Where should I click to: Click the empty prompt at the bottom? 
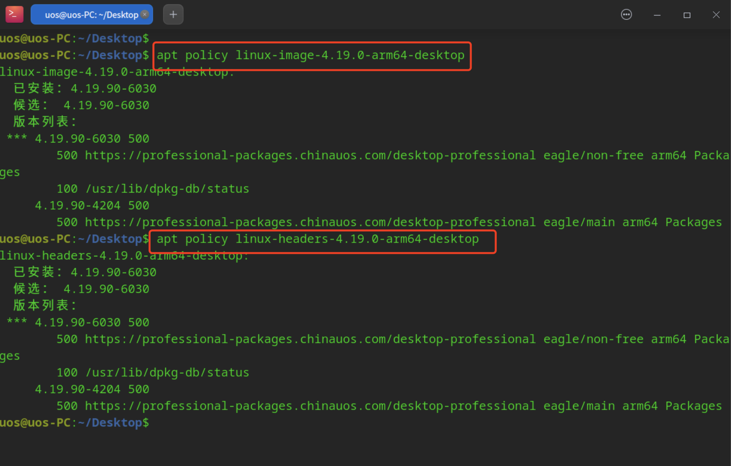click(x=75, y=423)
